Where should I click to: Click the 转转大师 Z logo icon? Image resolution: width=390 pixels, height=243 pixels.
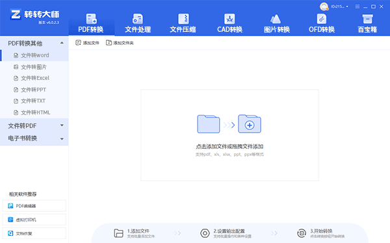[x=16, y=14]
